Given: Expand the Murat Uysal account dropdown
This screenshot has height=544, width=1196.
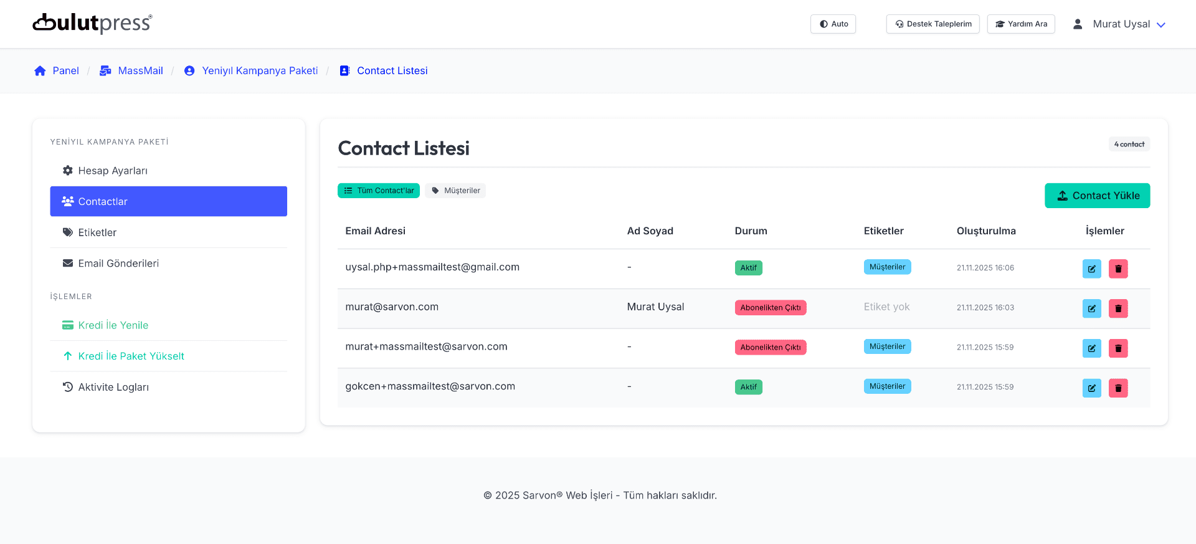Looking at the screenshot, I should point(1128,24).
